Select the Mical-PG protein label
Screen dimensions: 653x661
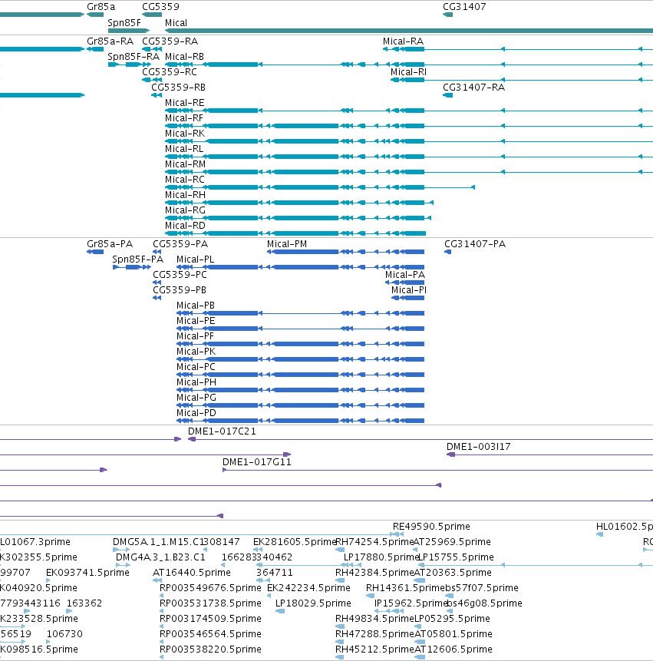[196, 398]
